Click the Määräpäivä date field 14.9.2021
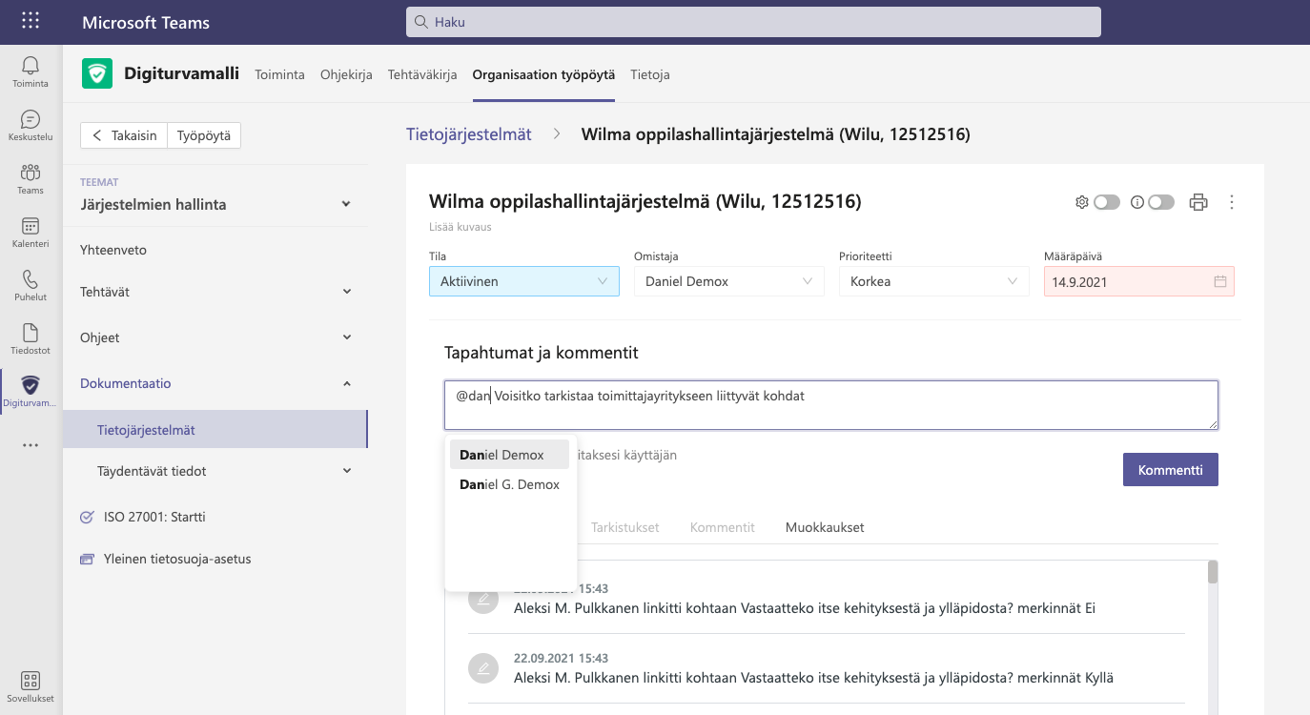 1139,281
